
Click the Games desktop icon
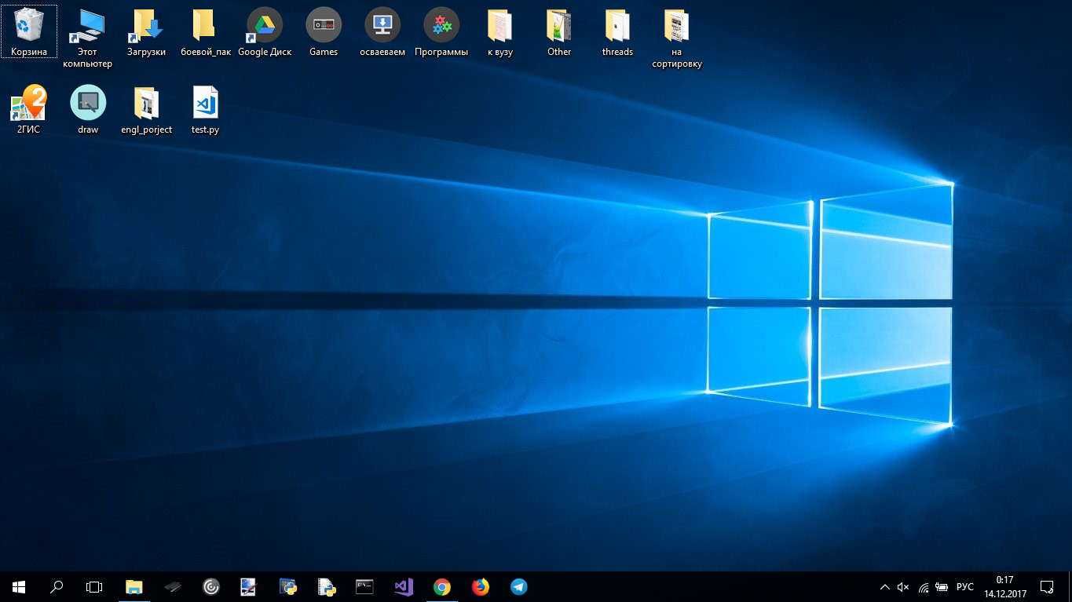coord(324,31)
